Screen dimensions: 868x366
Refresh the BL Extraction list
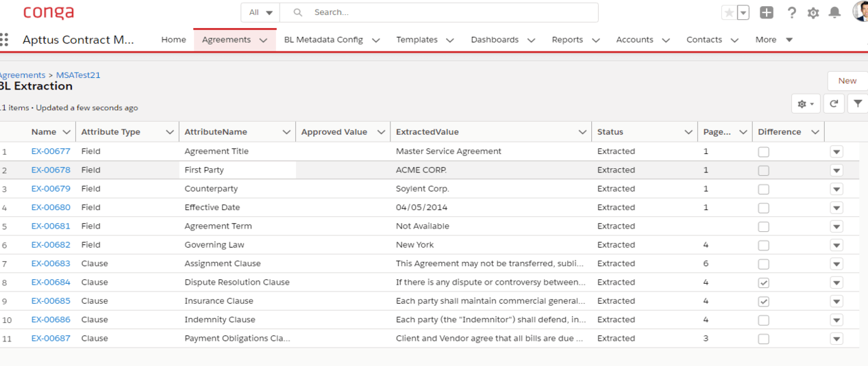pyautogui.click(x=834, y=104)
